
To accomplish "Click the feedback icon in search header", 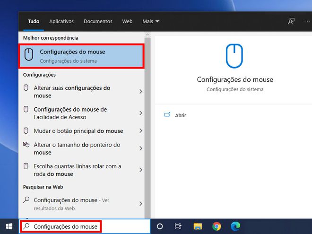I will [291, 21].
